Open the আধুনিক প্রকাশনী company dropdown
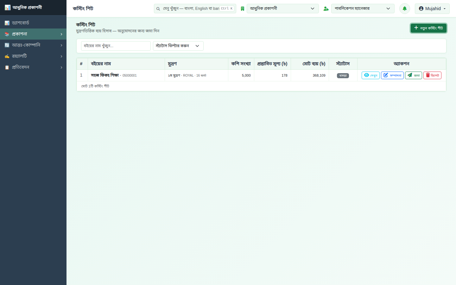 (x=283, y=9)
